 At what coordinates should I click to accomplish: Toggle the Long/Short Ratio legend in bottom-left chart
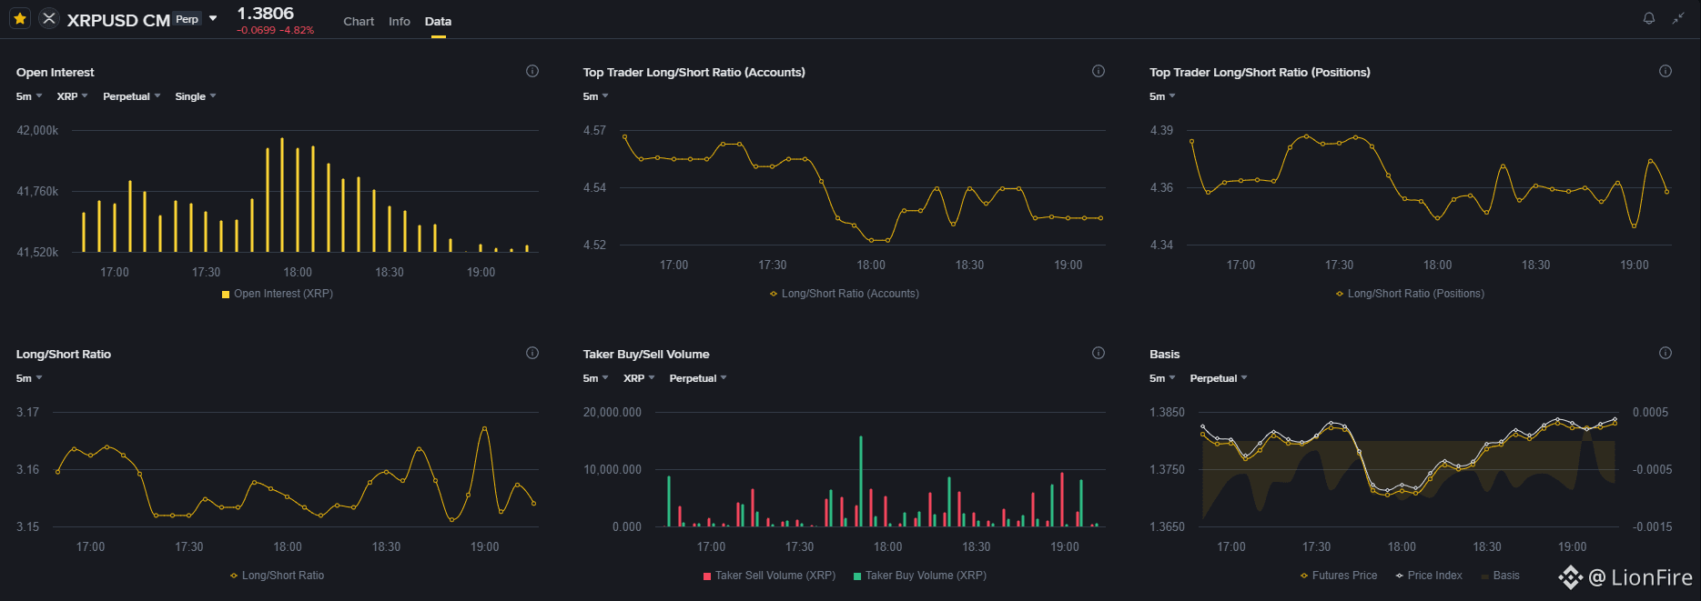277,576
